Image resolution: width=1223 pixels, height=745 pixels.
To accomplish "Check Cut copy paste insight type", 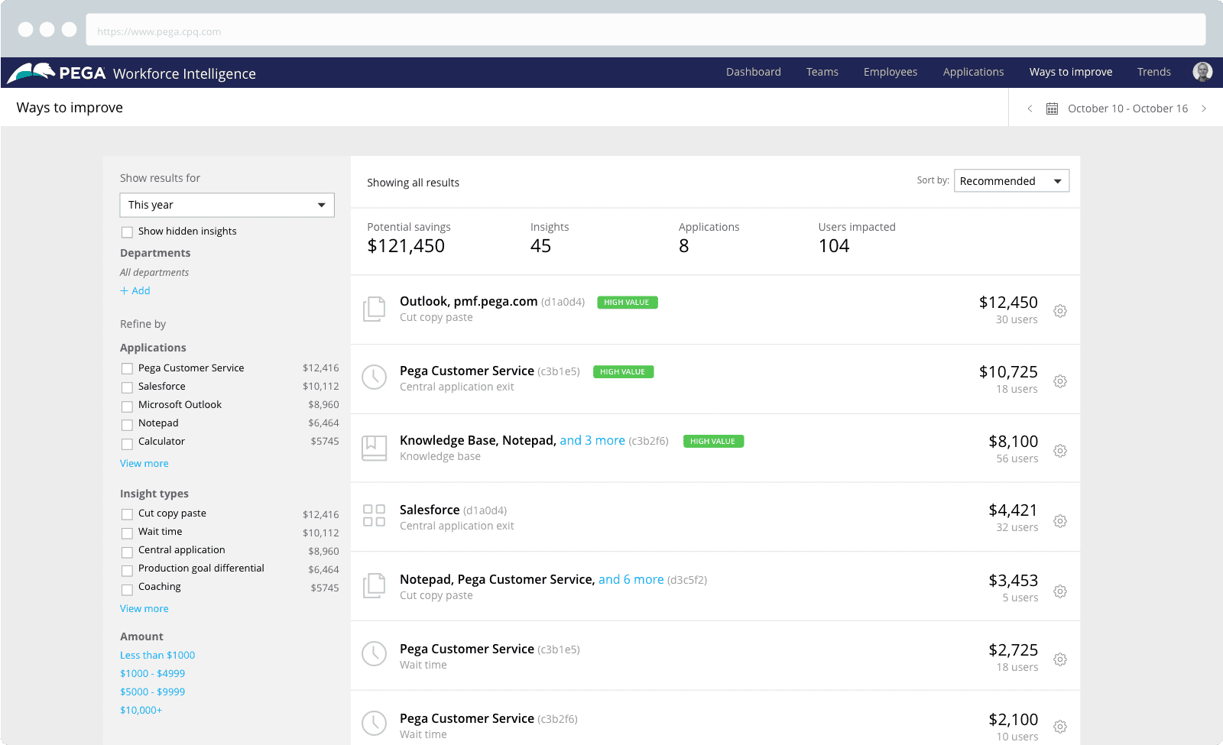I will [x=127, y=514].
